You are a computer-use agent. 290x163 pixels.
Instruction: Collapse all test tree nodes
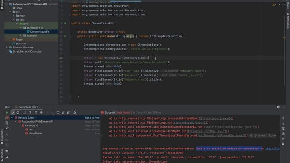pos(41,113)
